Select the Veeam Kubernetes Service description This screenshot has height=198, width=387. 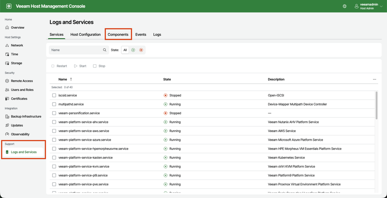click(x=286, y=158)
